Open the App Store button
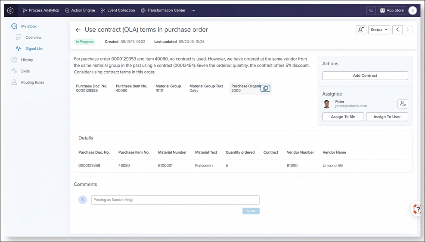 point(391,11)
